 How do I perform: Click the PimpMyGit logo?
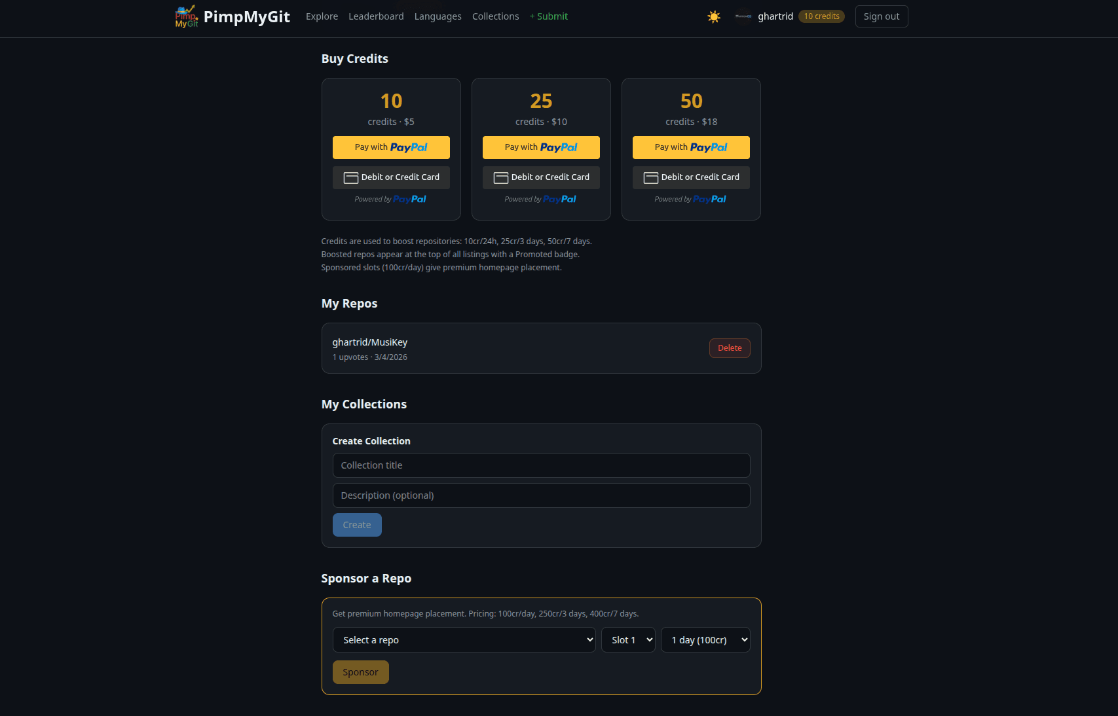click(186, 16)
